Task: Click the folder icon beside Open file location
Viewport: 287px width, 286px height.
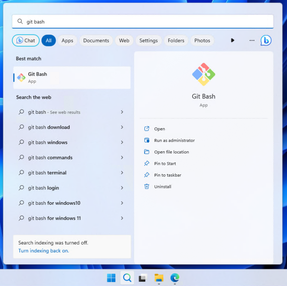Action: (x=147, y=152)
